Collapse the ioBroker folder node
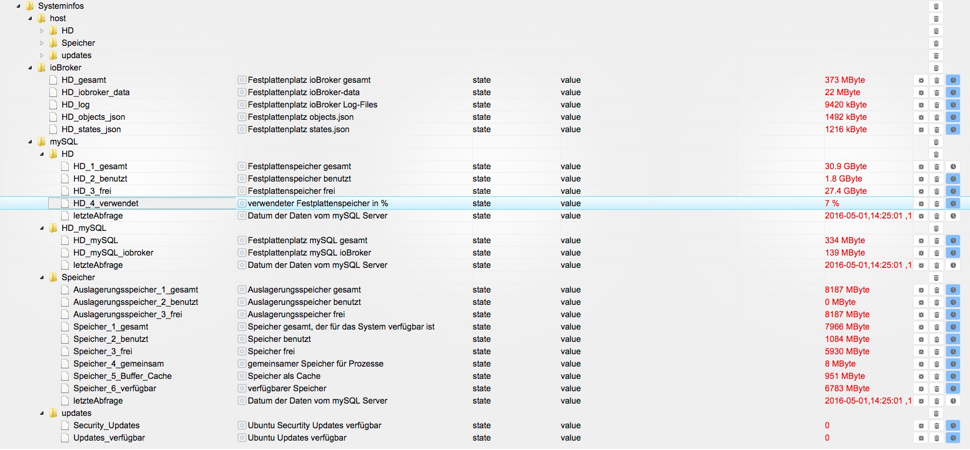 [x=30, y=68]
